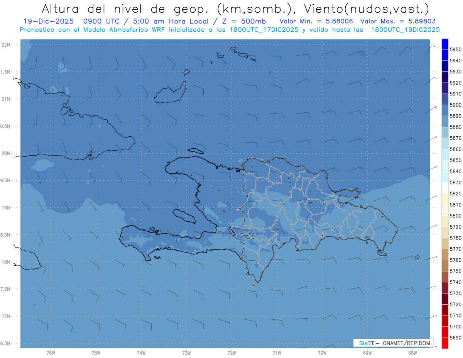Click the legend swatch between 5890 and 5900

[x=444, y=110]
